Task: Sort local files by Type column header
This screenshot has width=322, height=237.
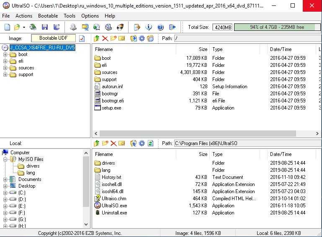Action: click(235, 154)
